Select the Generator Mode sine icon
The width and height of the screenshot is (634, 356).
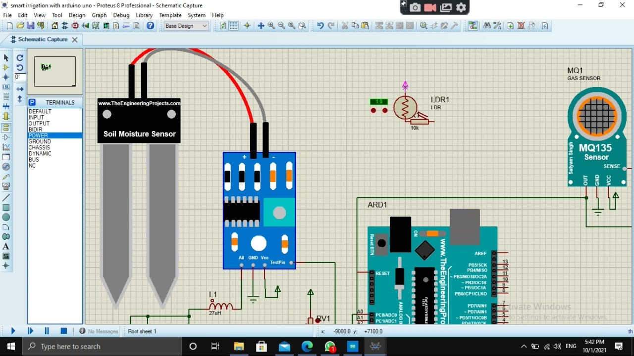[x=6, y=167]
